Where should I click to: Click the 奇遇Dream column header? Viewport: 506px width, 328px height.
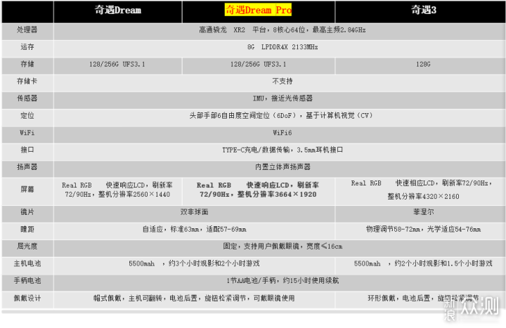pyautogui.click(x=118, y=11)
